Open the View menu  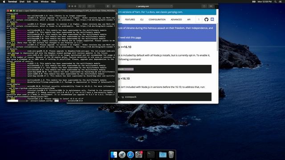36,2
